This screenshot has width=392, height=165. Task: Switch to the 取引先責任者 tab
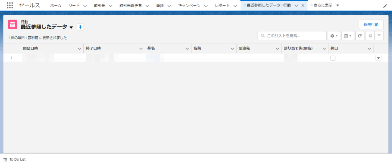[x=131, y=5]
